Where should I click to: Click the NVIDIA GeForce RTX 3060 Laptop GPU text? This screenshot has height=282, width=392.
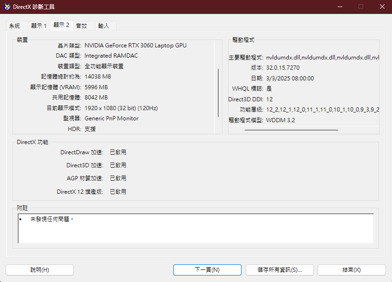136,46
